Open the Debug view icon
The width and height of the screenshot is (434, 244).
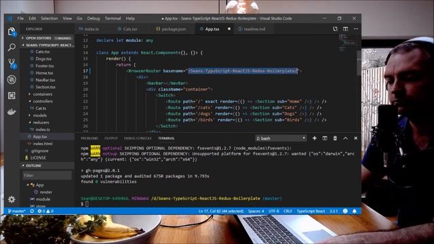pyautogui.click(x=12, y=80)
